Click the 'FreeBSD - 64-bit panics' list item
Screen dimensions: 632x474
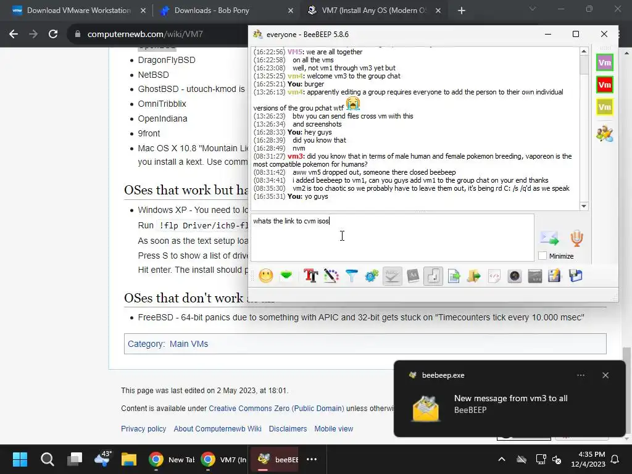click(361, 317)
